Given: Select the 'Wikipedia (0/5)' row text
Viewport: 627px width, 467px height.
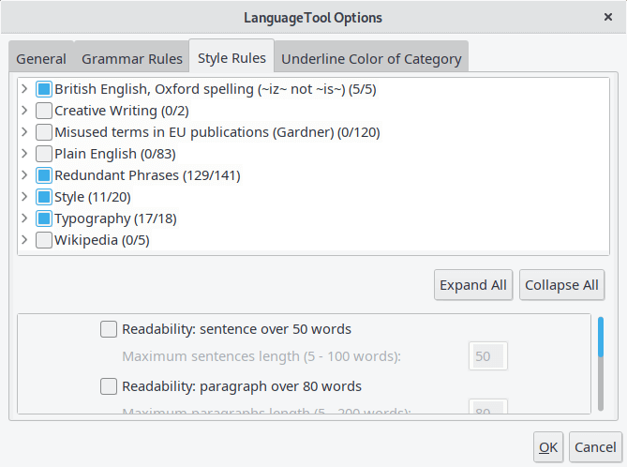Looking at the screenshot, I should 102,240.
